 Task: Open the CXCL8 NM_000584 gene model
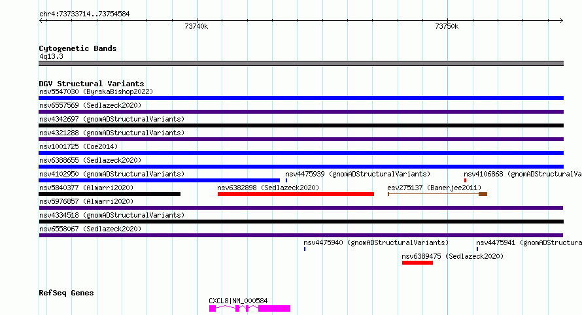pyautogui.click(x=249, y=308)
